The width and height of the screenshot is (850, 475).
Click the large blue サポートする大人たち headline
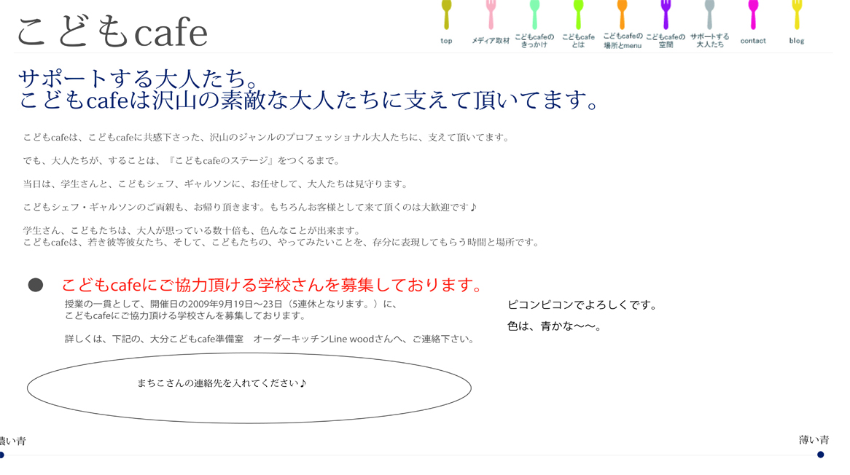308,89
